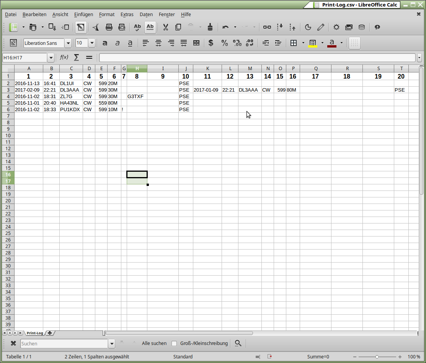
Task: Open the Einfügen menu
Action: point(83,14)
